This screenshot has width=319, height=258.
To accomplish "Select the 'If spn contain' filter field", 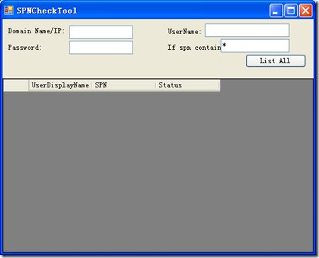I will 255,45.
